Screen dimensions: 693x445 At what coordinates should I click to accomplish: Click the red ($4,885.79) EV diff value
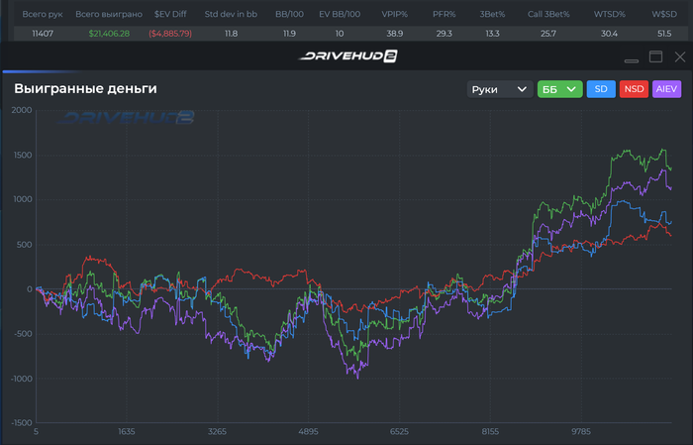point(170,34)
